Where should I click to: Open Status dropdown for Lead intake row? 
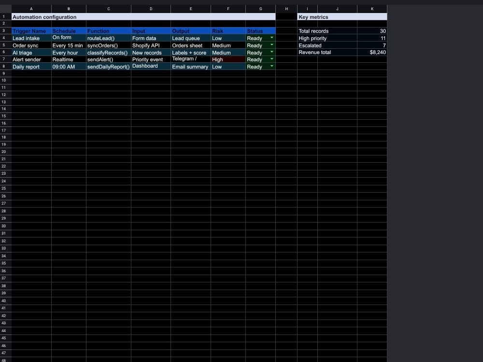pyautogui.click(x=271, y=37)
